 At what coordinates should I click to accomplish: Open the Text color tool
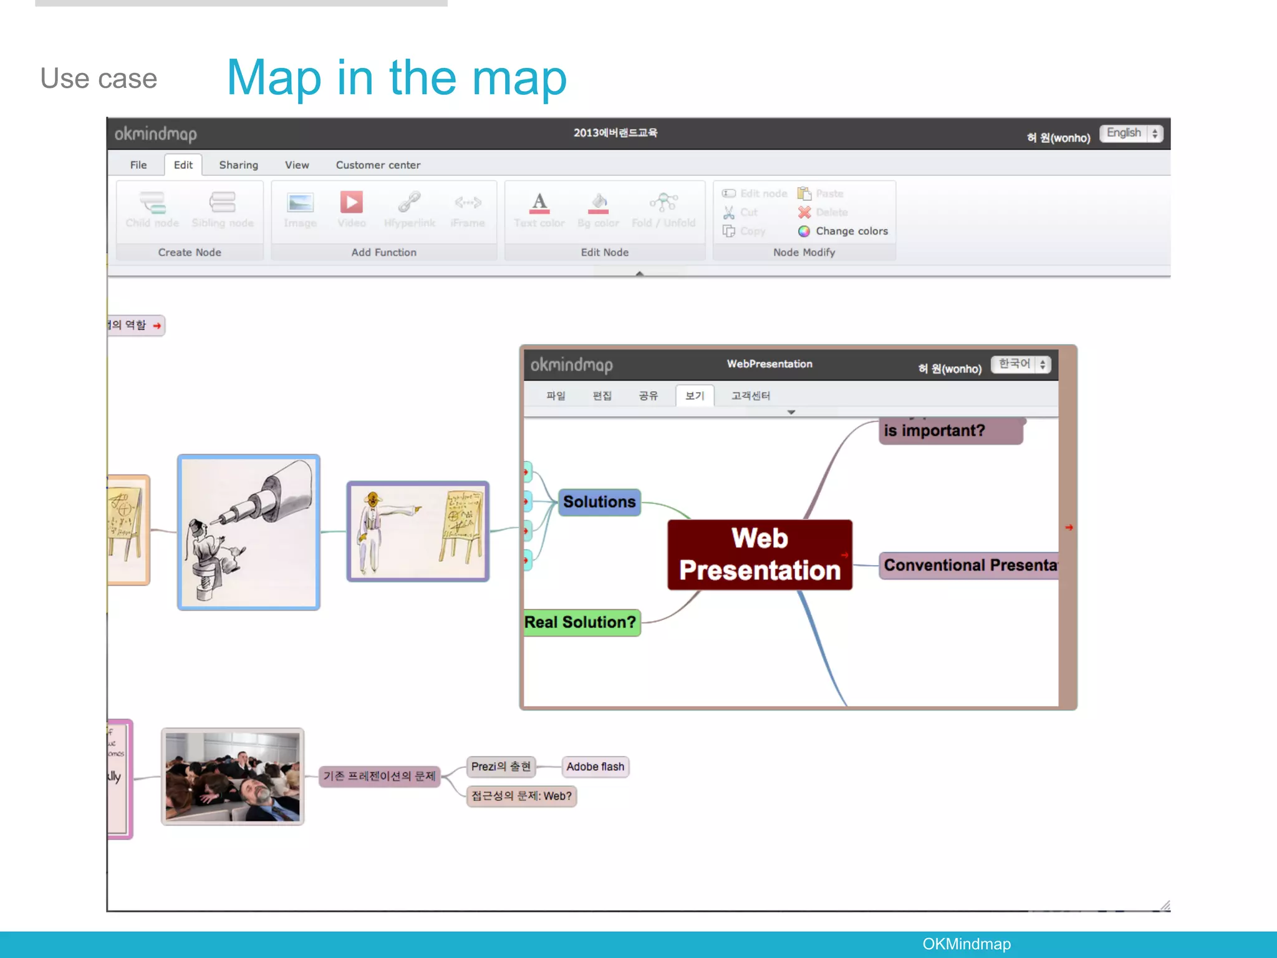539,203
